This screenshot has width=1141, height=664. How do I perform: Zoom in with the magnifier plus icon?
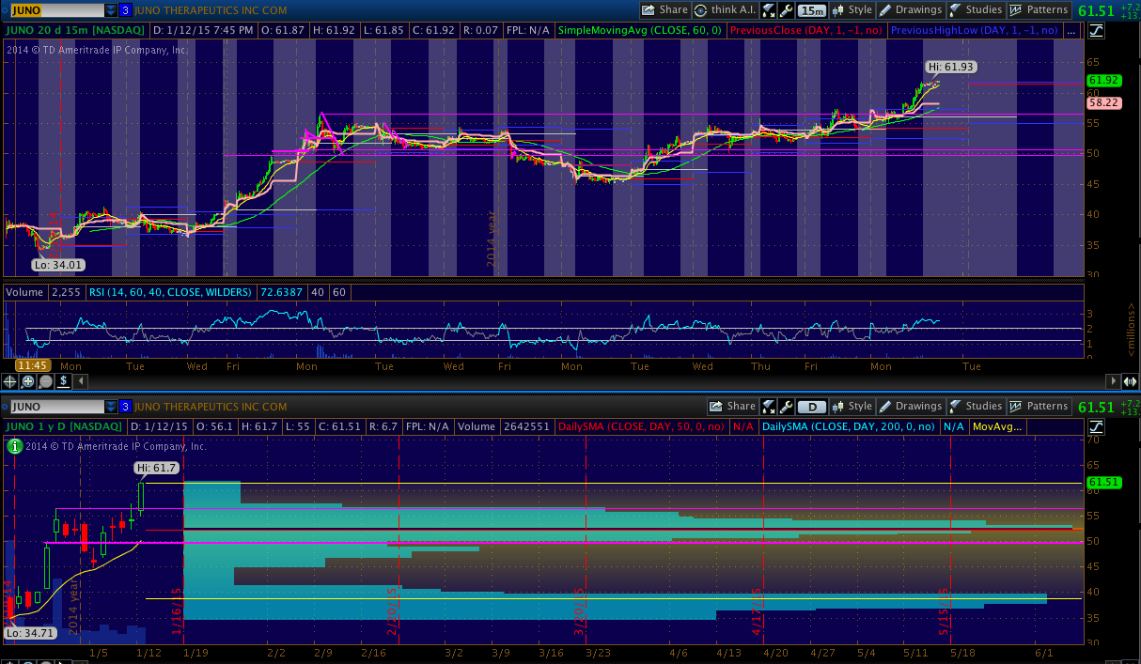28,381
